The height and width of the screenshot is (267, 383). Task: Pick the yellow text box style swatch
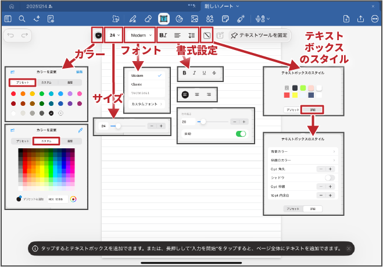[295, 95]
